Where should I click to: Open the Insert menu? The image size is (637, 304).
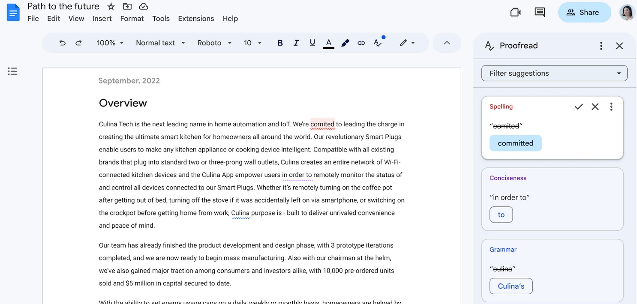[x=102, y=18]
